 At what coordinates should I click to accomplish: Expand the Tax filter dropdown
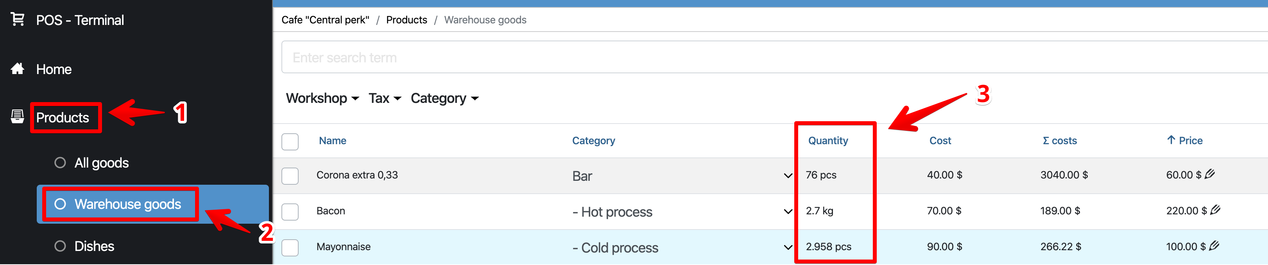tap(385, 98)
